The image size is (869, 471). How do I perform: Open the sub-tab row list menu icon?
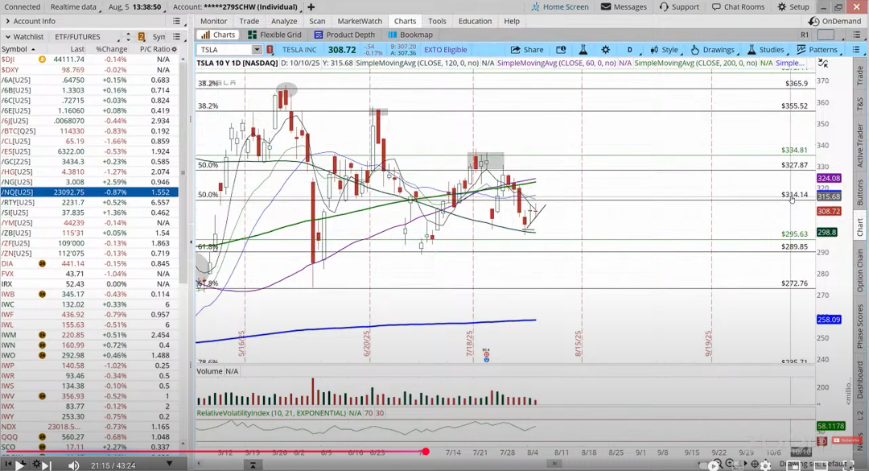(x=855, y=35)
